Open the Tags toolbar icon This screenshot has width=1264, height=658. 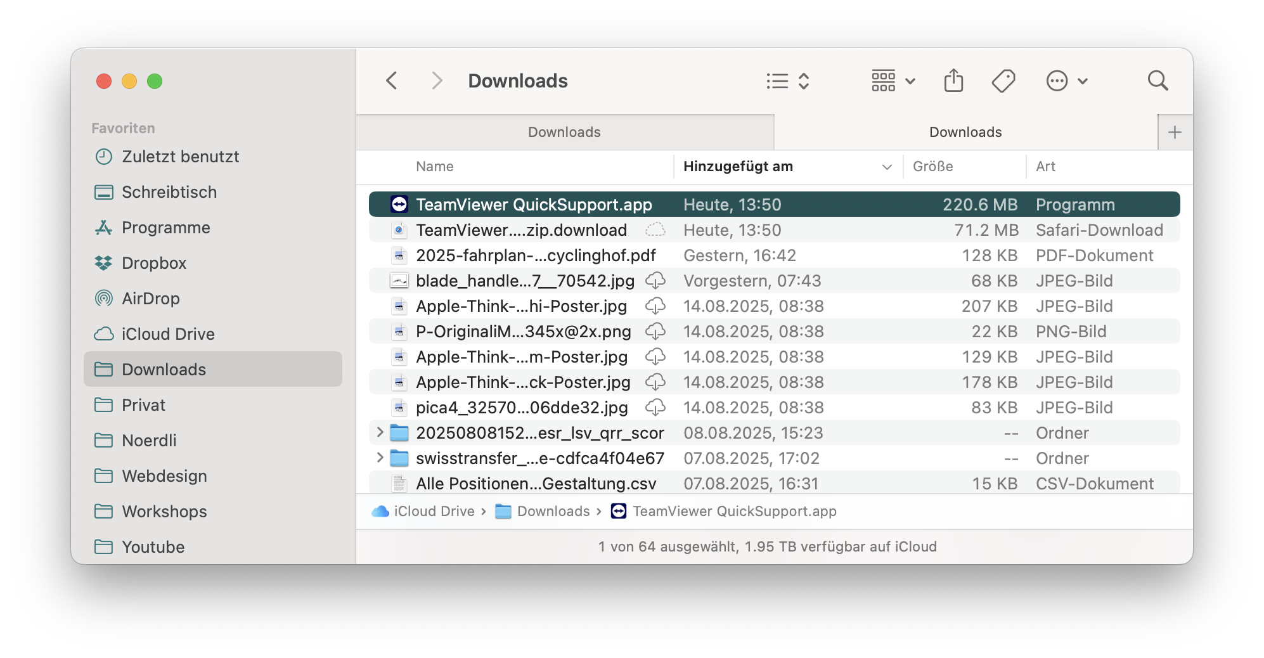(x=1003, y=81)
